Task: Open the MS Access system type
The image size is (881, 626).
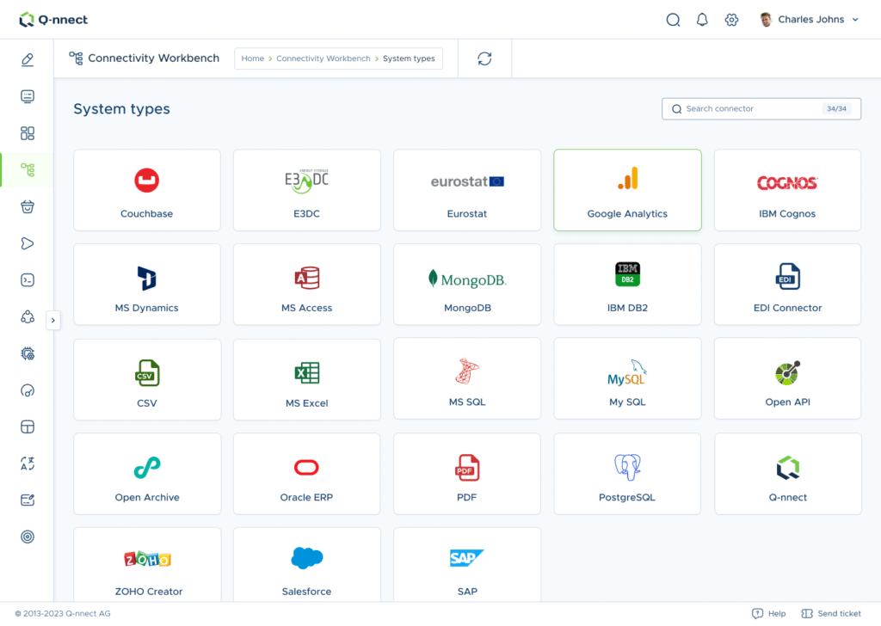Action: (307, 284)
